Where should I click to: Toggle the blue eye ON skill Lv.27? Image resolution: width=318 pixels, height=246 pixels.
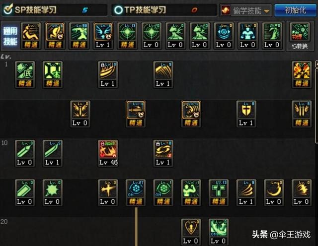(136, 192)
